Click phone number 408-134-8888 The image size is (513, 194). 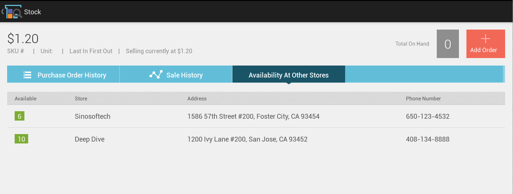click(x=428, y=139)
